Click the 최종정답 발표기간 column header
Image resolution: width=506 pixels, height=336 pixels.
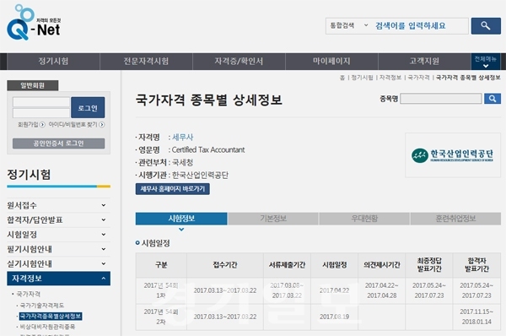[429, 264]
